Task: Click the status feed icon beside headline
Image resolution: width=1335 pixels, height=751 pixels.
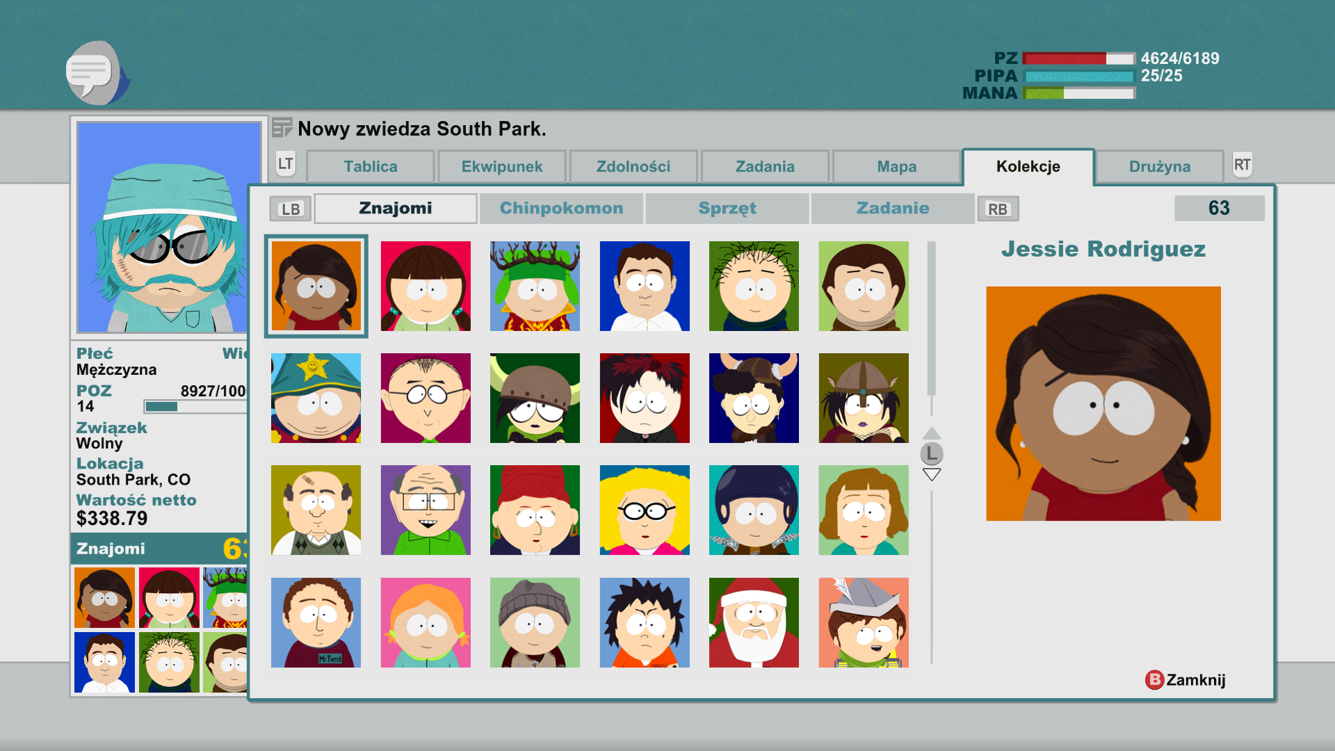Action: 282,128
